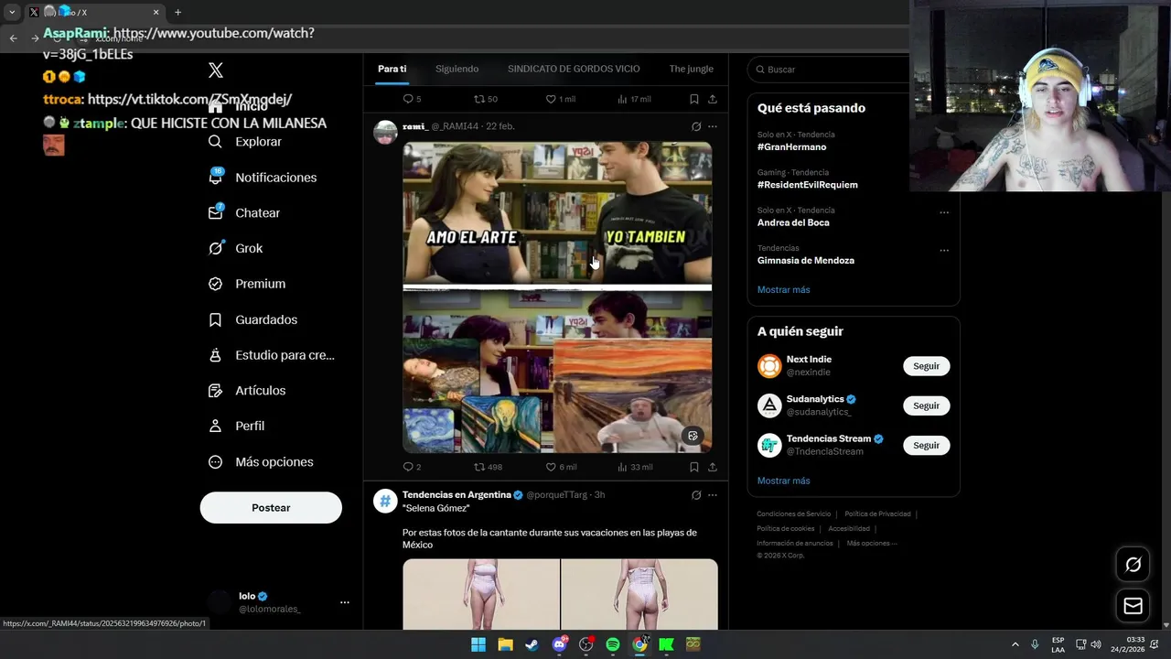Viewport: 1171px width, 659px height.
Task: Click the Buscar search field
Action: pos(828,70)
